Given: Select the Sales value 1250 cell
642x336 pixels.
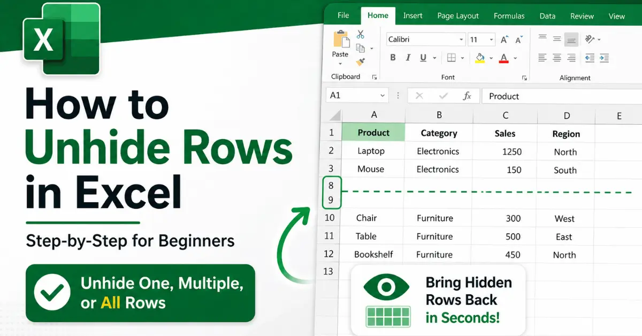Looking at the screenshot, I should tap(505, 151).
